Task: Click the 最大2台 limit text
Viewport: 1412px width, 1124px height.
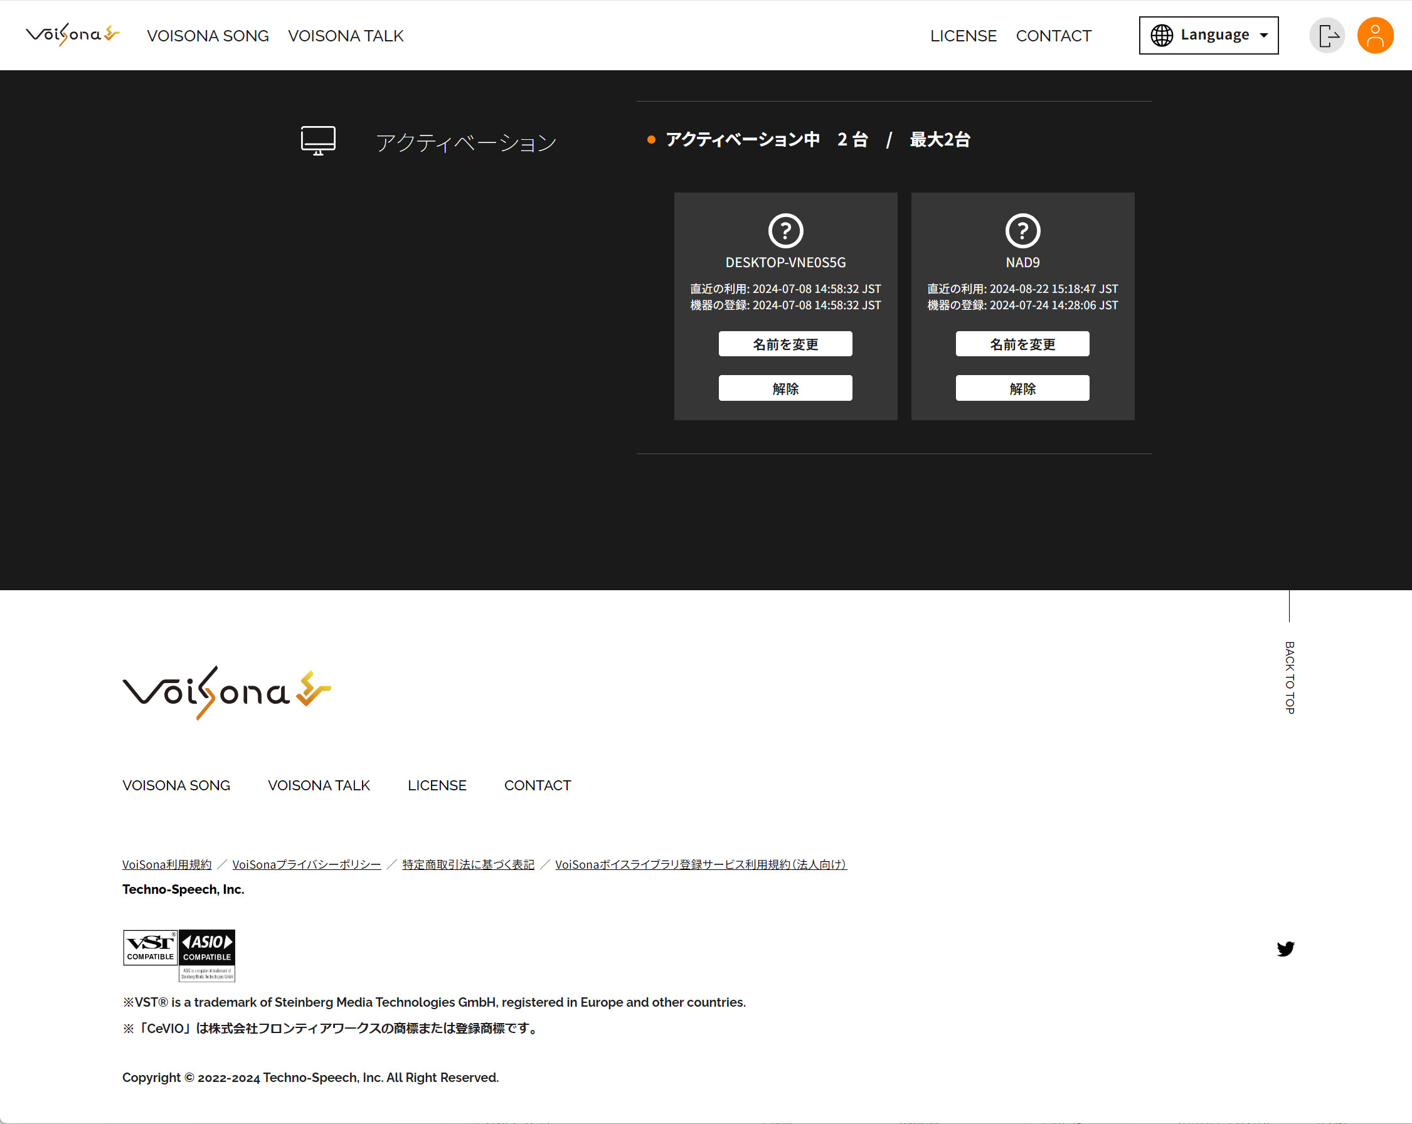Action: pos(940,139)
